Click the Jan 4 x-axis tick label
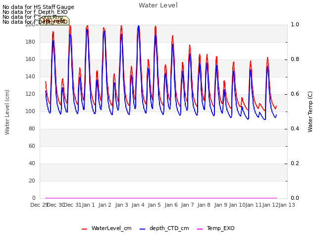 click(x=138, y=205)
